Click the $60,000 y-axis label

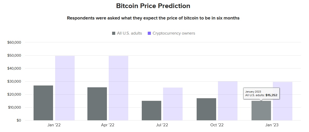14,42
